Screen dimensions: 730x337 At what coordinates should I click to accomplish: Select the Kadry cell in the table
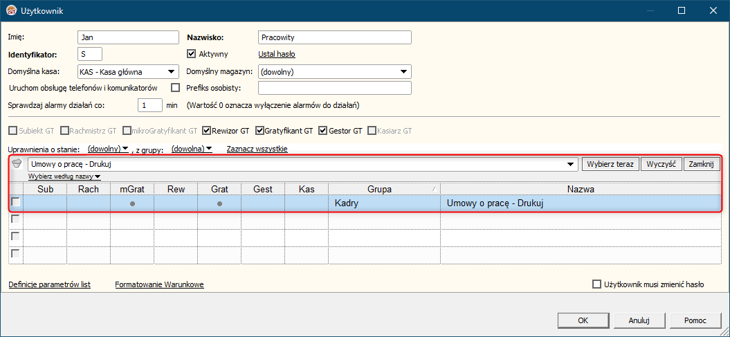(x=384, y=203)
